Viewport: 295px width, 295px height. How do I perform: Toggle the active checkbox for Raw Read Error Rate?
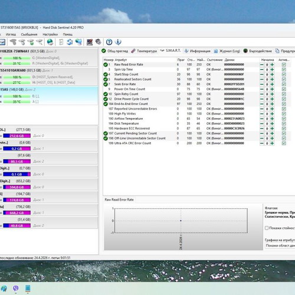[284, 64]
